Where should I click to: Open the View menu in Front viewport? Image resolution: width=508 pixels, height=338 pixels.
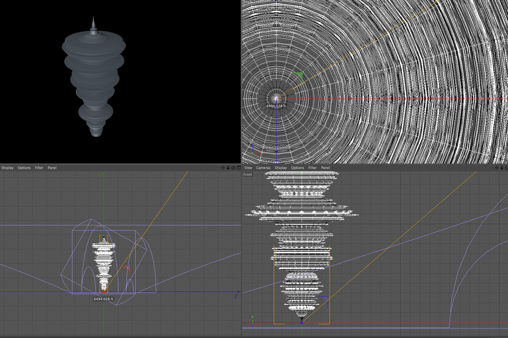pos(248,168)
